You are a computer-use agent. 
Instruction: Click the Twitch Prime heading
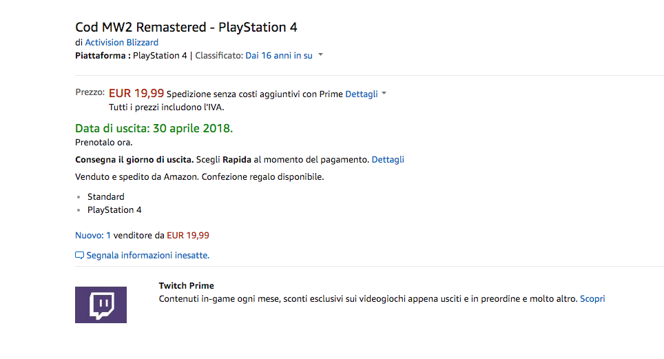186,285
